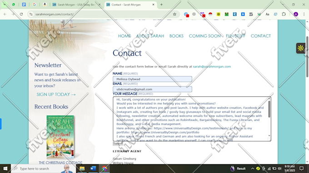Open the BOOKS menu item
Screen dimensions: 309x173
[x=176, y=36]
